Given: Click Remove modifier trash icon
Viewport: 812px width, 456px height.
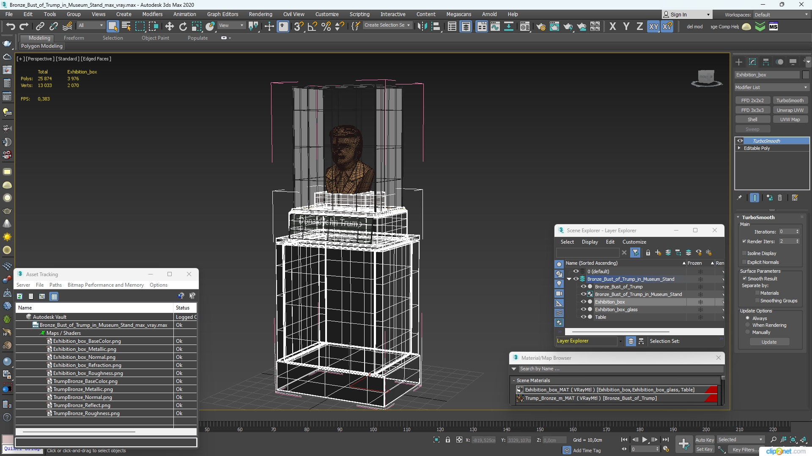Looking at the screenshot, I should pyautogui.click(x=780, y=198).
